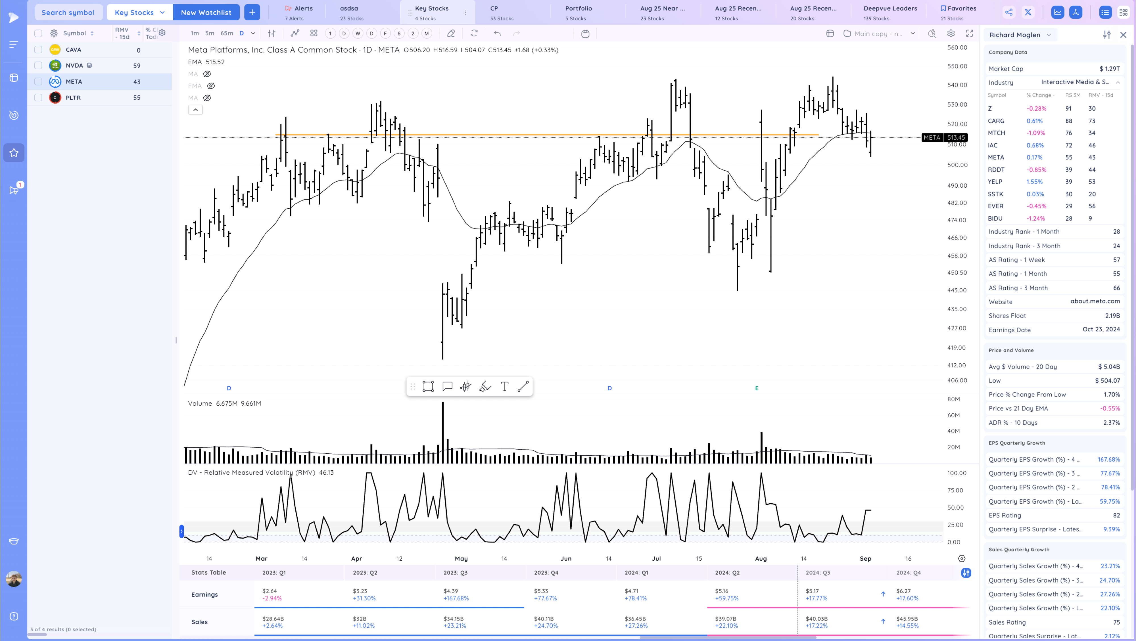
Task: Click the New Watchlist button
Action: [206, 12]
